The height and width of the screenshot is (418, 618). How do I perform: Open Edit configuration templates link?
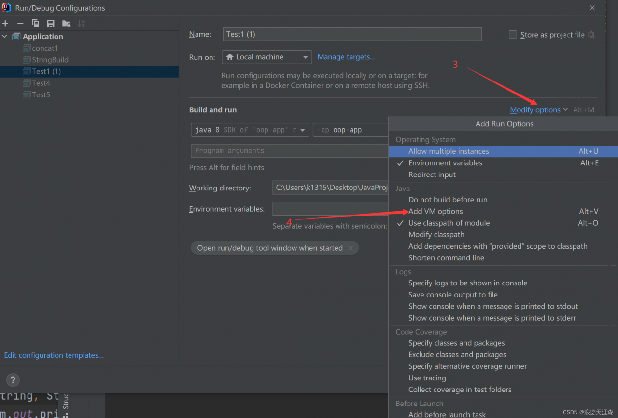tap(54, 355)
